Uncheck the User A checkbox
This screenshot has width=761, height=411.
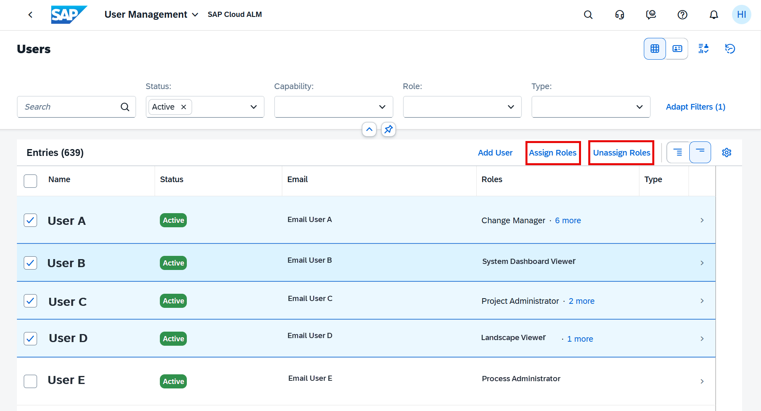click(31, 220)
